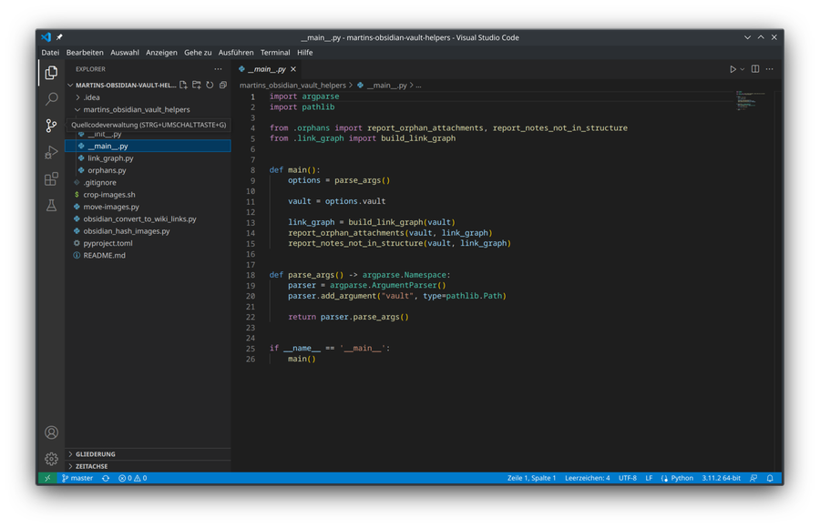Expand the .idea folder
This screenshot has height=528, width=820.
pos(148,97)
